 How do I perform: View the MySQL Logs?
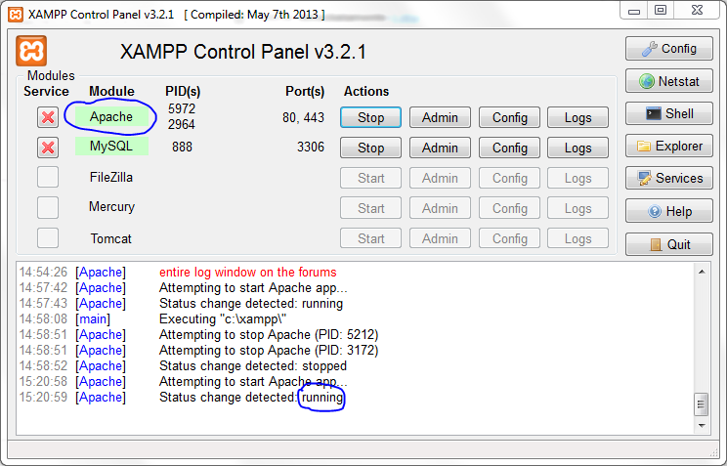pyautogui.click(x=577, y=148)
